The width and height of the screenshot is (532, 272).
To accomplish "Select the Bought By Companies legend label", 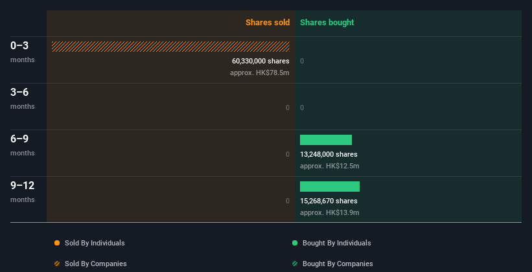I will pos(338,264).
